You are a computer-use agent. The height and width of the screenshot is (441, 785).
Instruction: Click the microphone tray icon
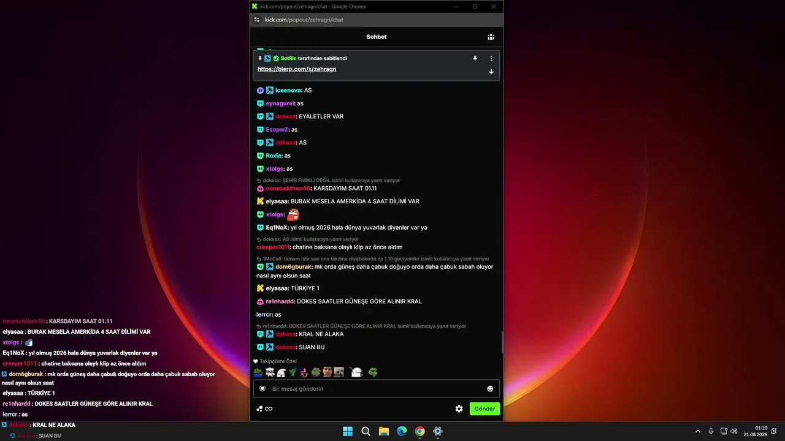tap(711, 431)
